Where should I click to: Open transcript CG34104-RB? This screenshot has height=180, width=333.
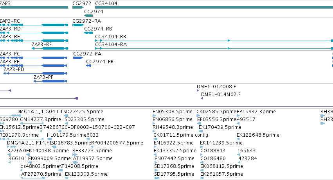pyautogui.click(x=214, y=41)
